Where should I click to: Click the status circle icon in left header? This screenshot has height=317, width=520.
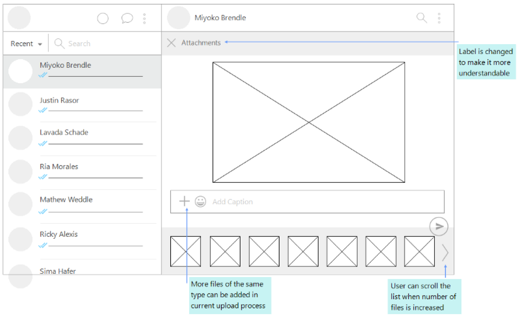103,18
